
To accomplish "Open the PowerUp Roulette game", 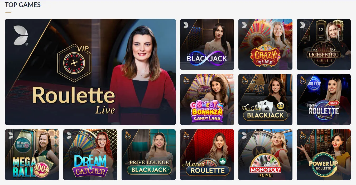I will click(324, 155).
